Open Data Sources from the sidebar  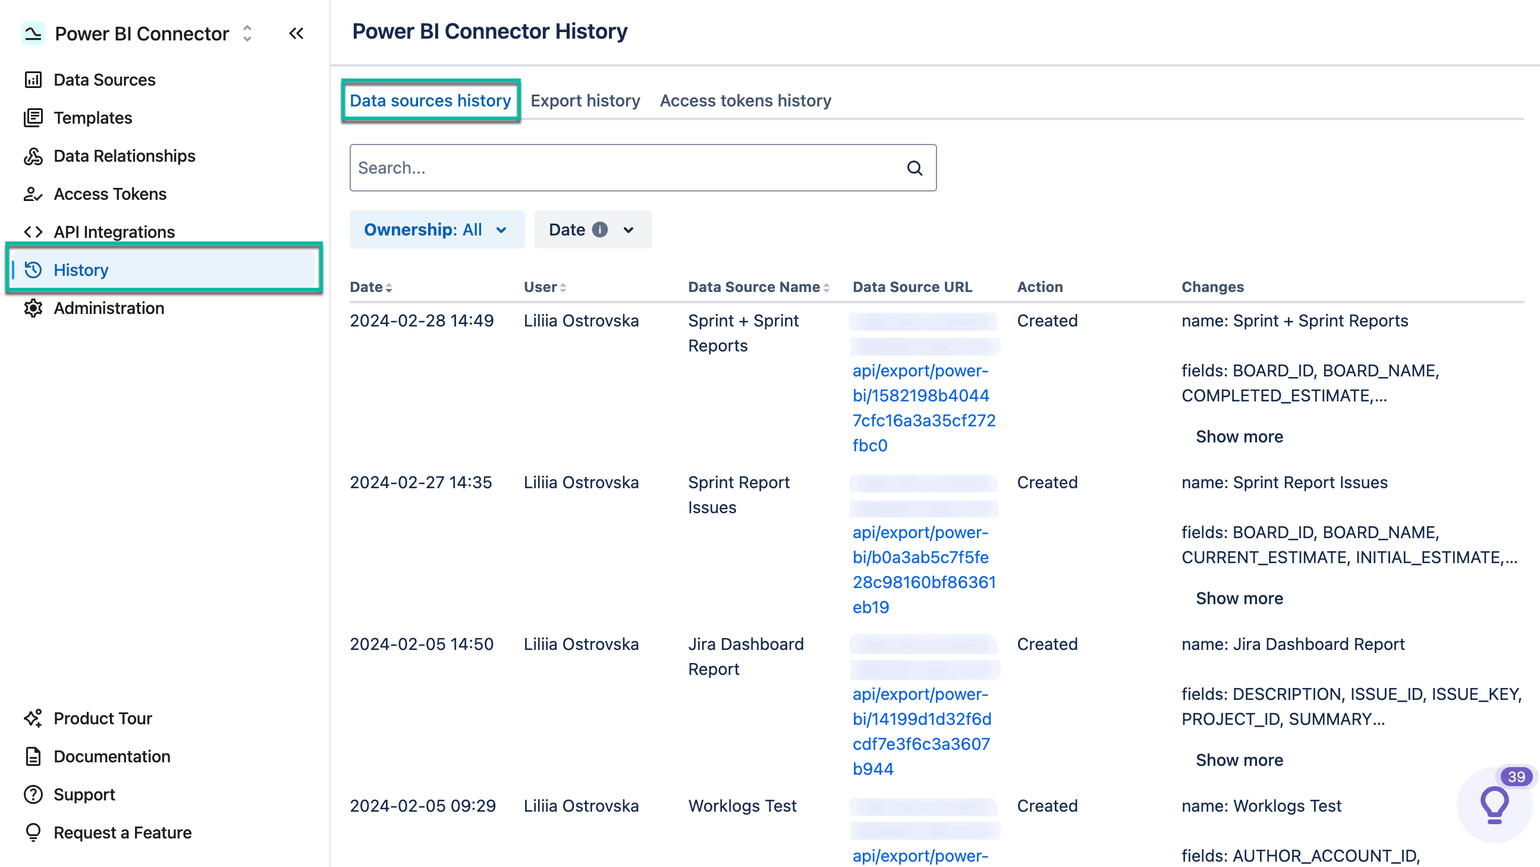tap(104, 80)
